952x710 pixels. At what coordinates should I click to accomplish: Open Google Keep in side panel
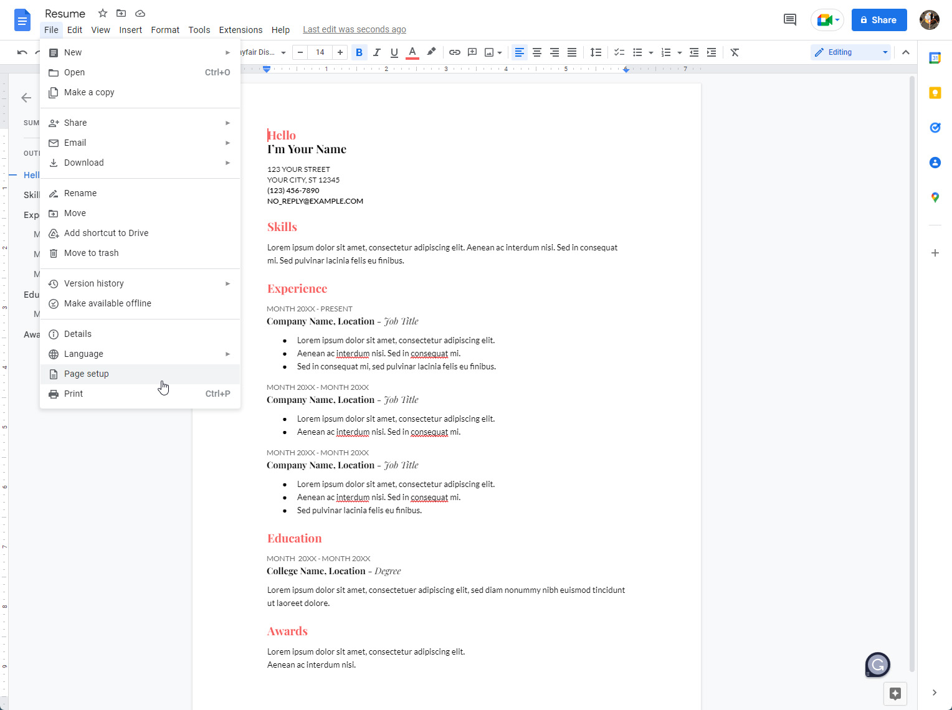[x=935, y=93]
